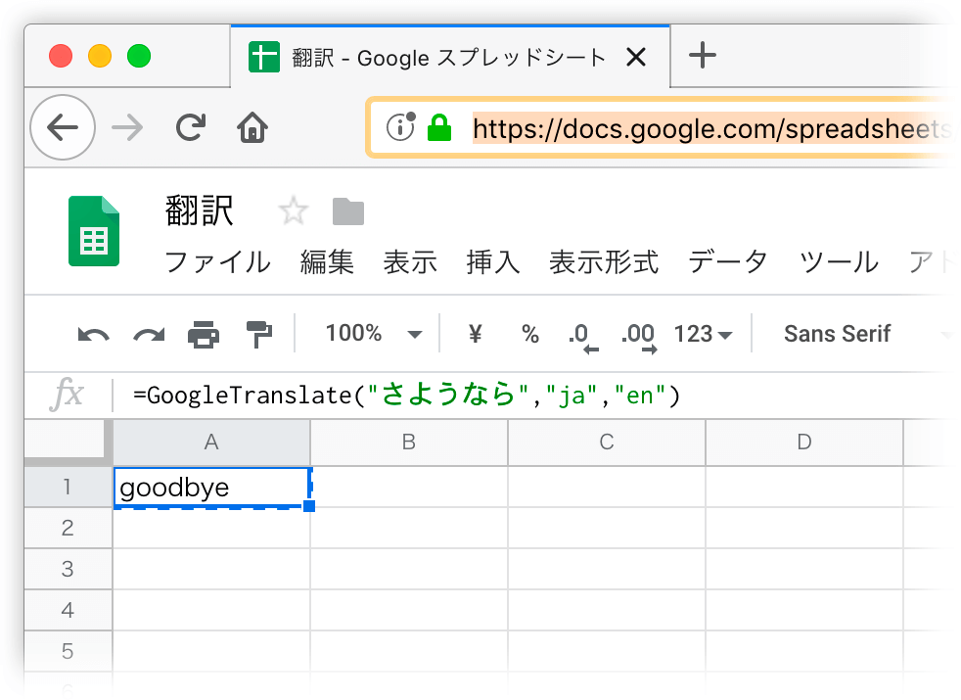
Task: Select column A header
Action: tap(211, 442)
